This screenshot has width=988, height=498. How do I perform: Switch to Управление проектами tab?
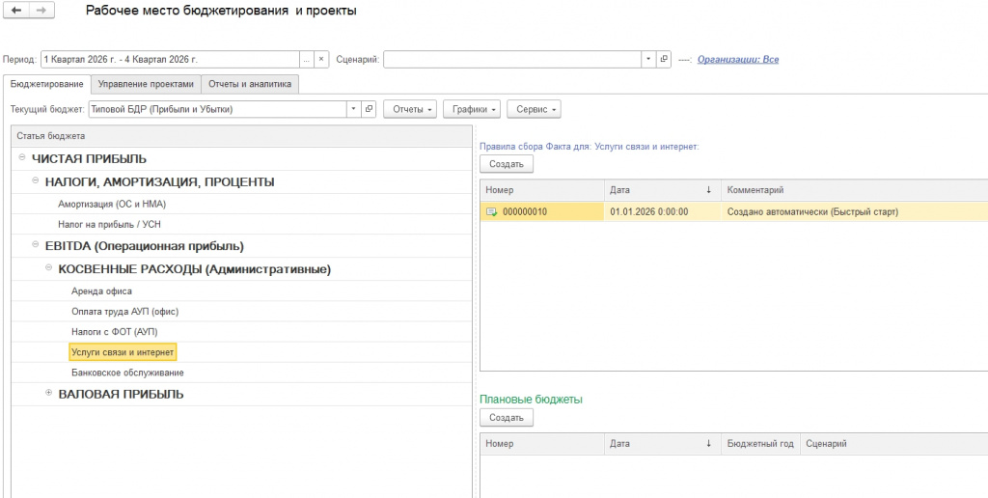click(x=146, y=84)
